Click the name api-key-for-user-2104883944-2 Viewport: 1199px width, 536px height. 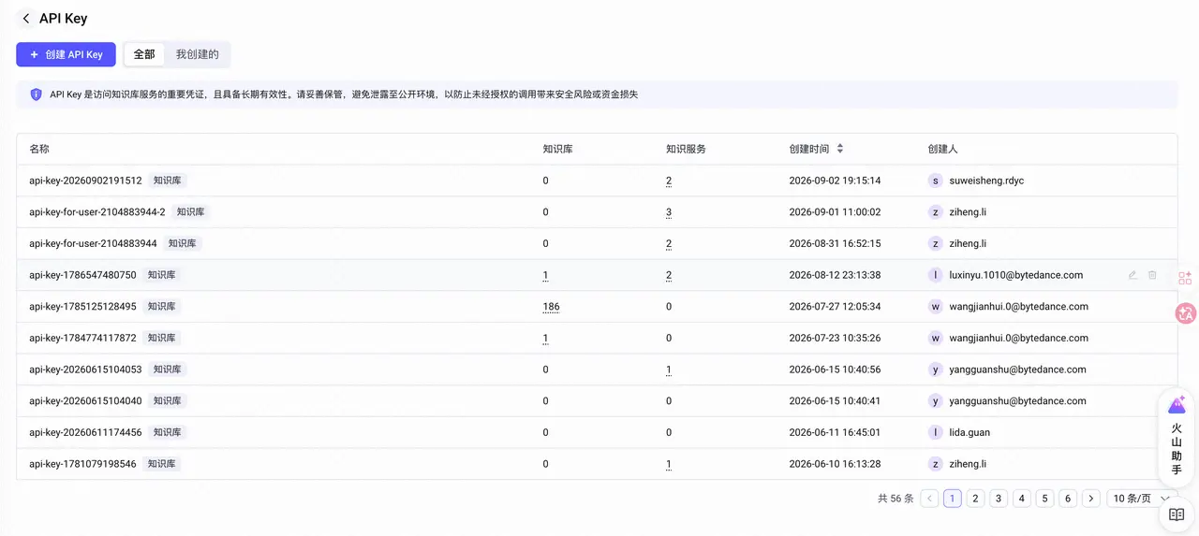pos(97,212)
